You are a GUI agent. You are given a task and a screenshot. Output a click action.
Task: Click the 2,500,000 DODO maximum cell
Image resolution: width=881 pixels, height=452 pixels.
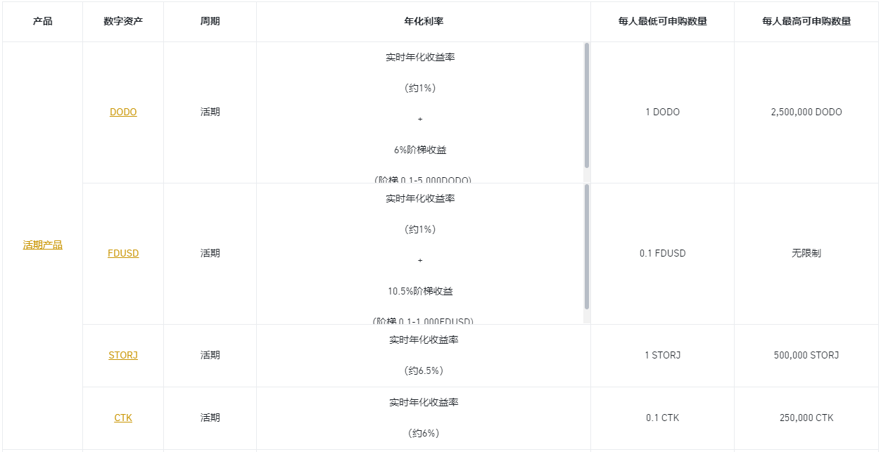click(806, 112)
